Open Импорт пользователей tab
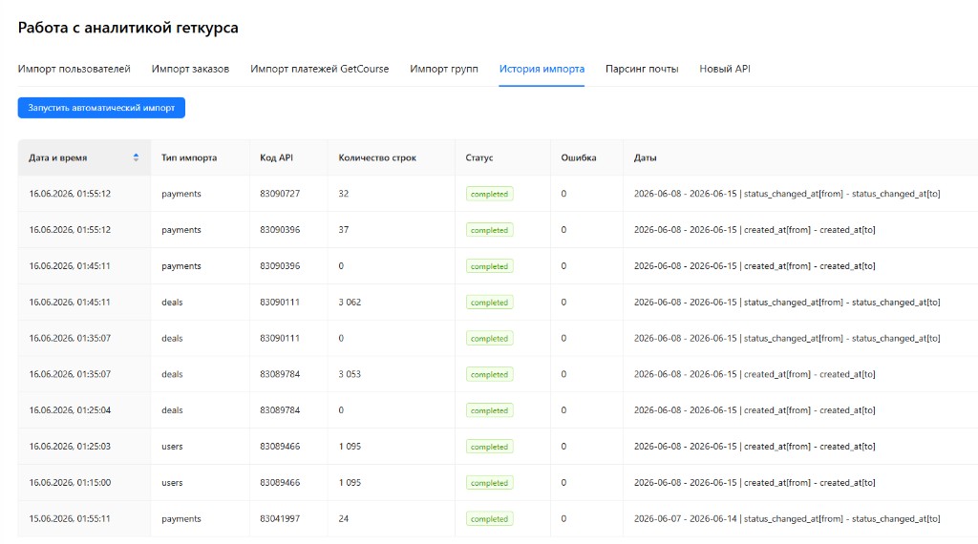 [74, 69]
